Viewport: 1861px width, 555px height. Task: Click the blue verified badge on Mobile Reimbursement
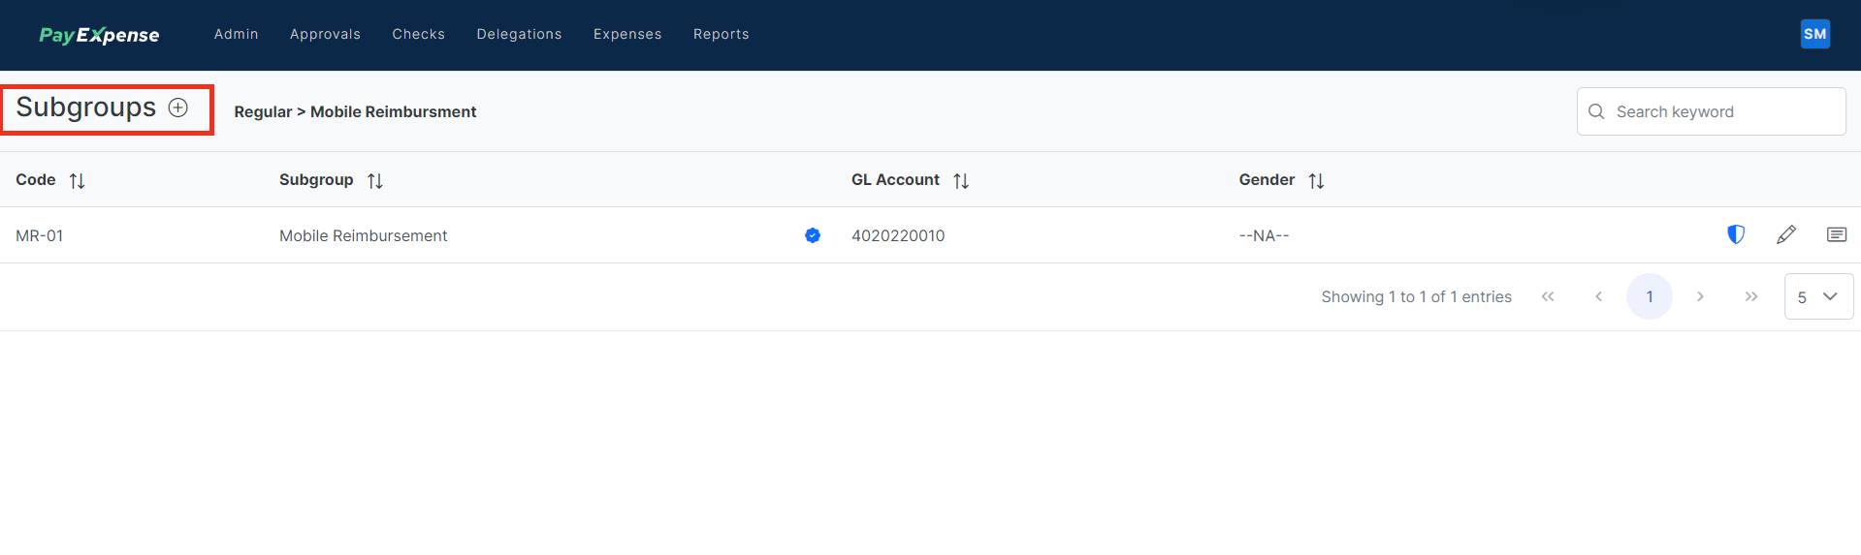[x=813, y=235]
